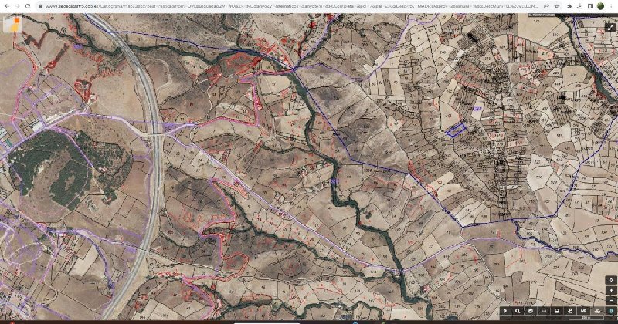Screen dimensions: 618x324
Task: Expand the map toolbar with the arrow chevron
Action: pos(504,311)
